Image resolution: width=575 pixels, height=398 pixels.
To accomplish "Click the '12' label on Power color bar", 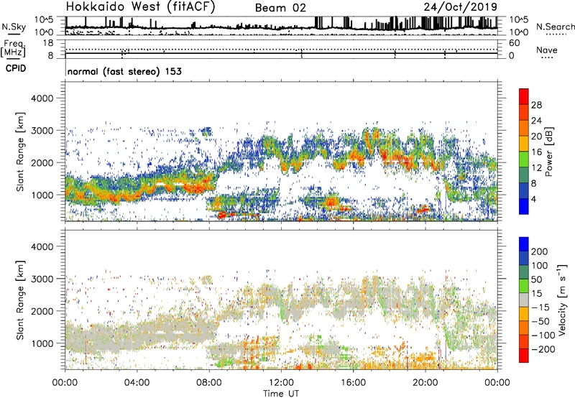I will [x=536, y=168].
